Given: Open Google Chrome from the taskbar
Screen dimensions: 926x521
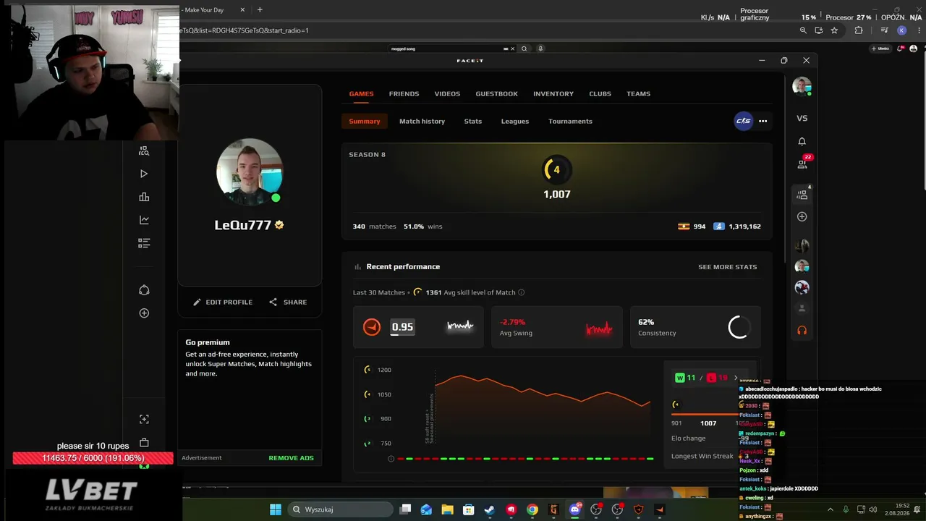Looking at the screenshot, I should click(532, 509).
